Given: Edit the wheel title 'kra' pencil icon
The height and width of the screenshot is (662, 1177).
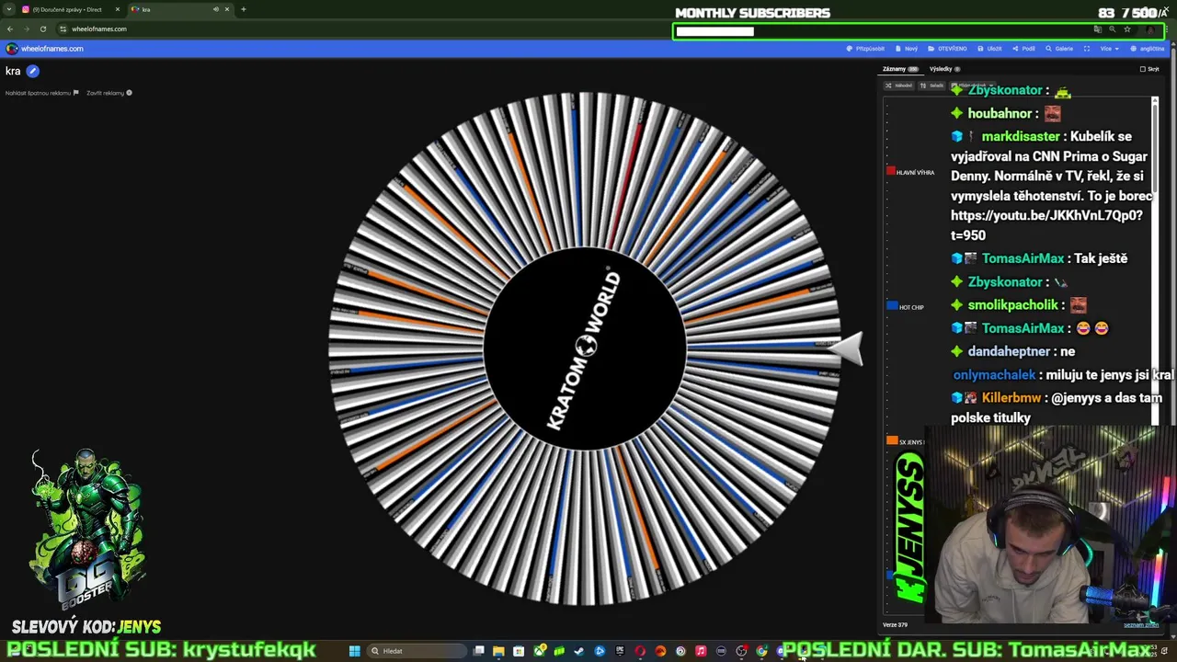Looking at the screenshot, I should click(33, 71).
